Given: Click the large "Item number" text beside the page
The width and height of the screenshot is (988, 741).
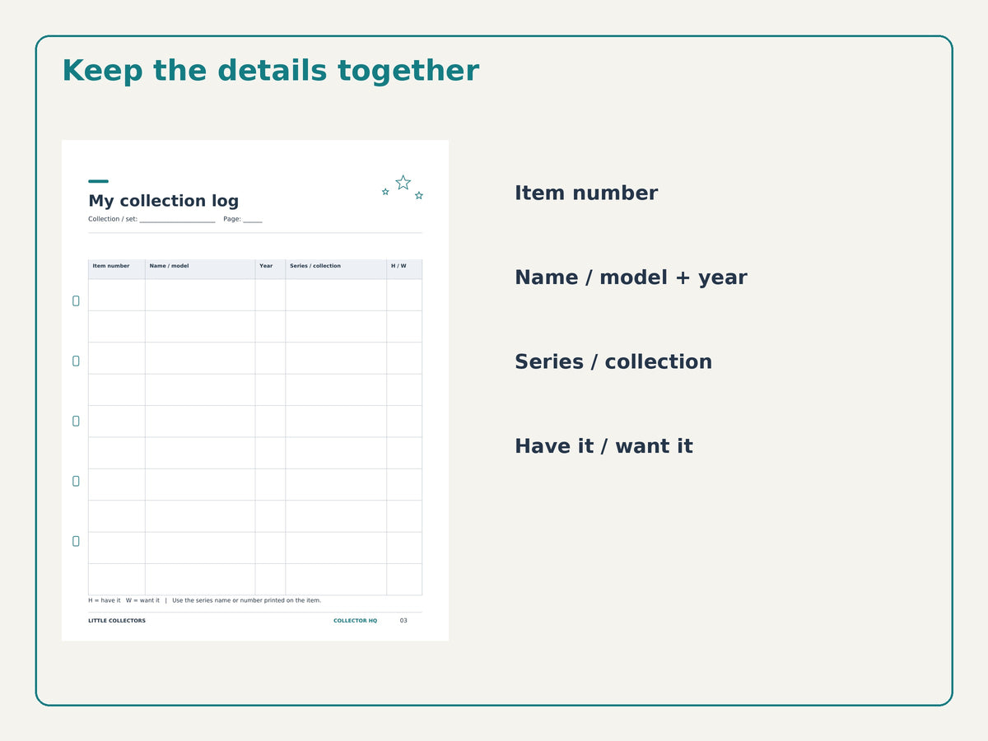Looking at the screenshot, I should 586,193.
